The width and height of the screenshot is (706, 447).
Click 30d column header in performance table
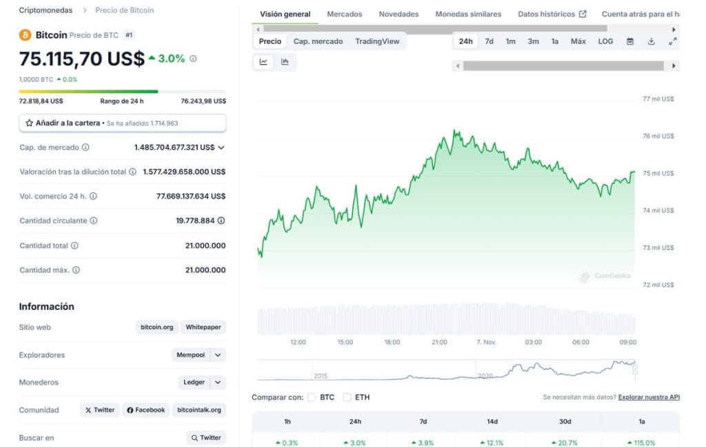(x=565, y=421)
